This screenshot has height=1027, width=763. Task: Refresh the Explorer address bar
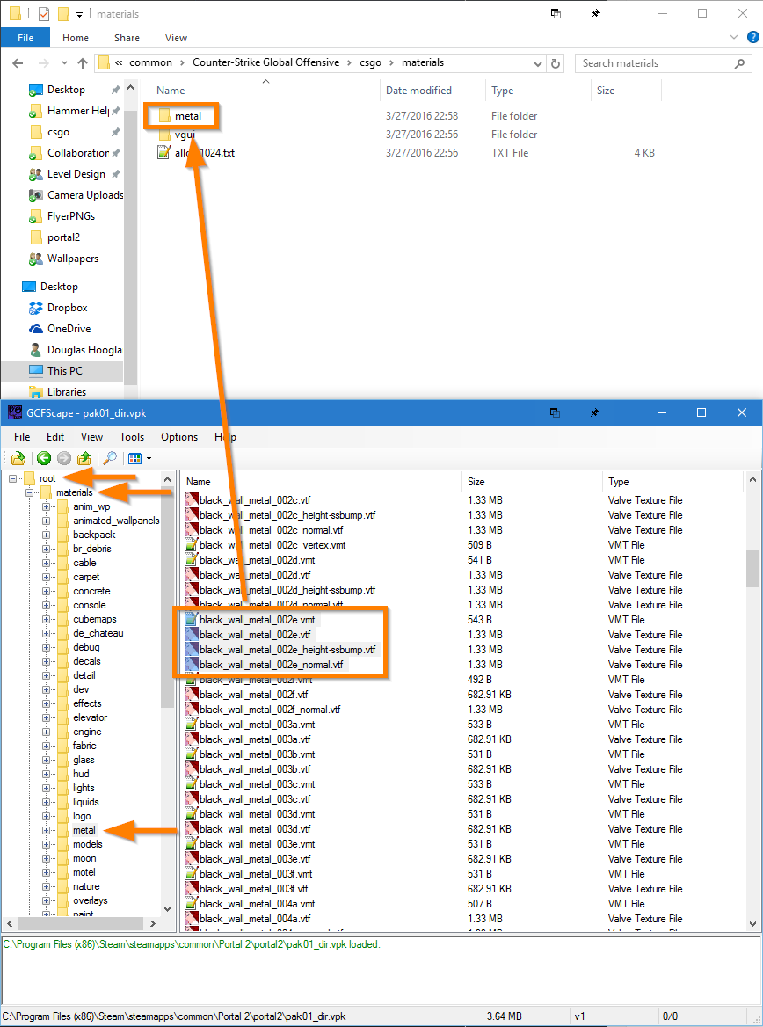(556, 63)
